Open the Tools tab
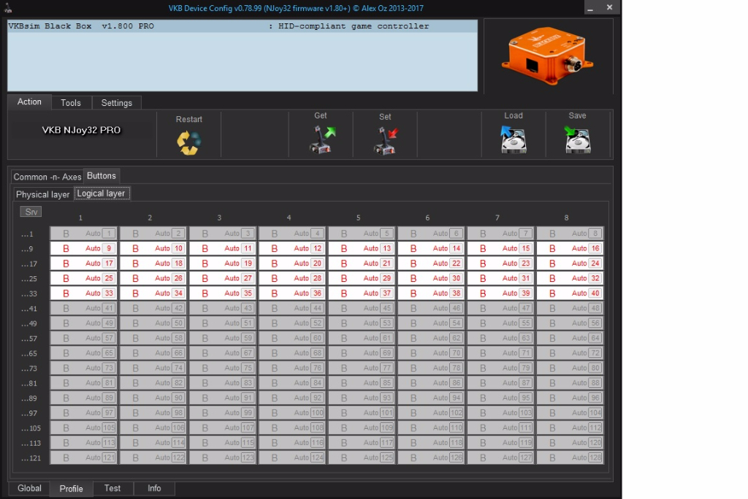 (71, 102)
